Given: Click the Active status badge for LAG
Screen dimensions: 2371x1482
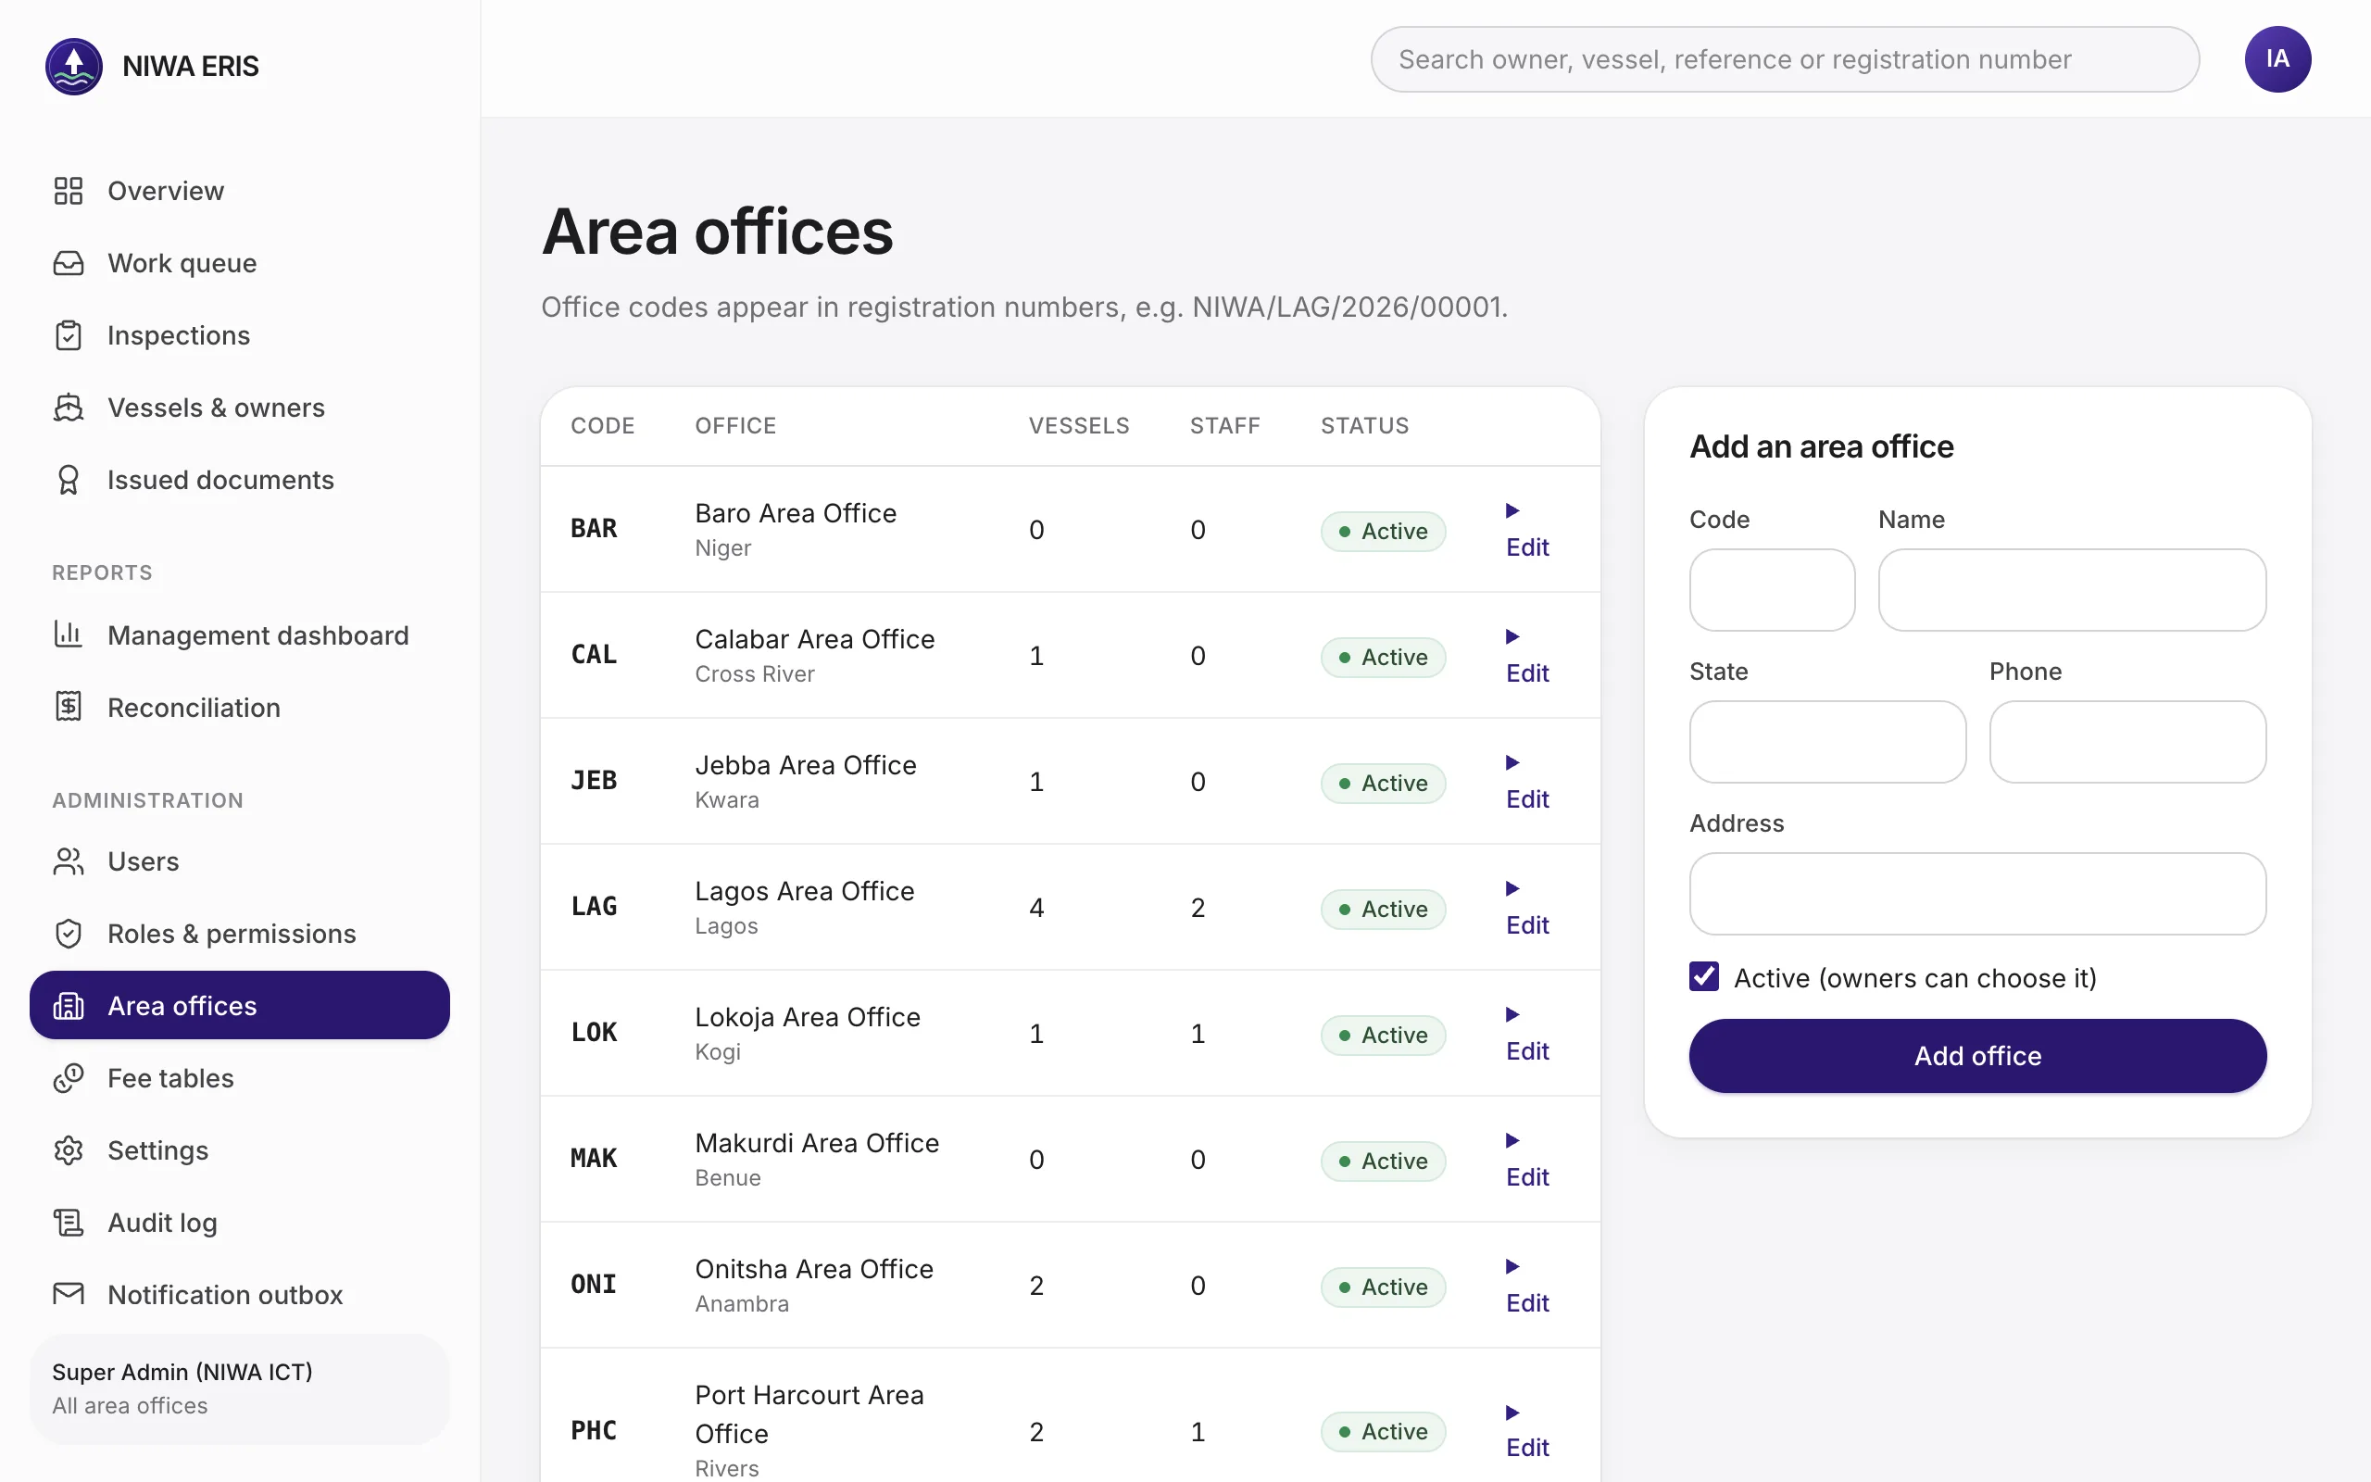Looking at the screenshot, I should [x=1383, y=909].
